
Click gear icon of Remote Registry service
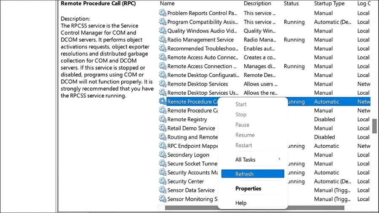(163, 119)
